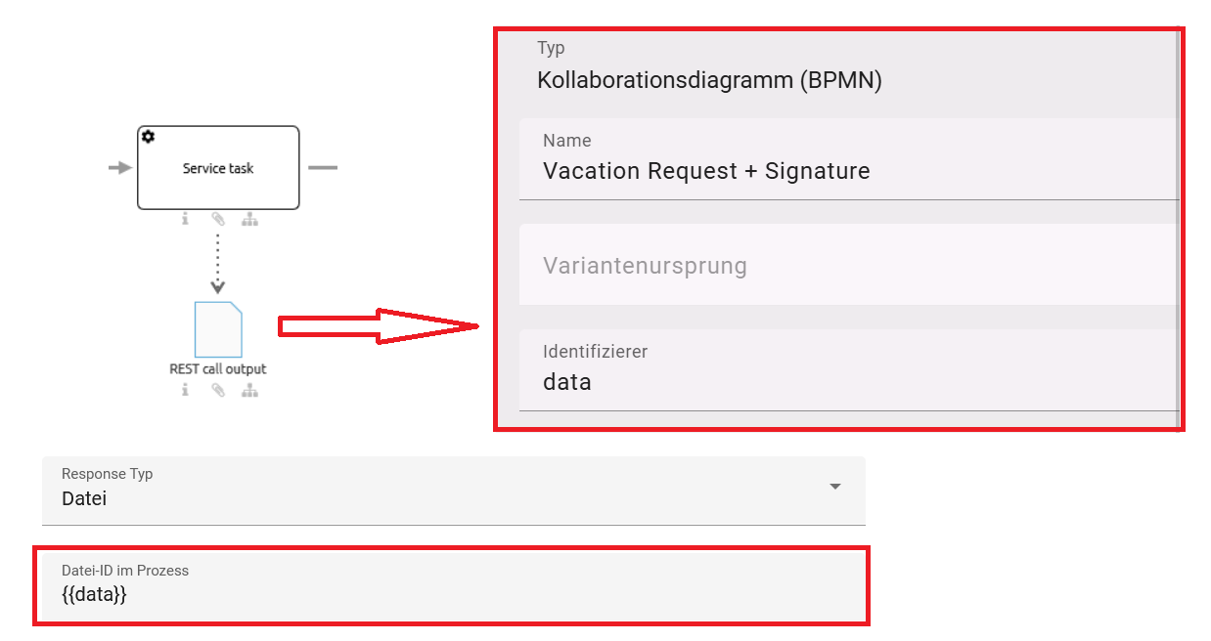Click the attachment icon under REST call output
The width and height of the screenshot is (1211, 641).
[217, 390]
